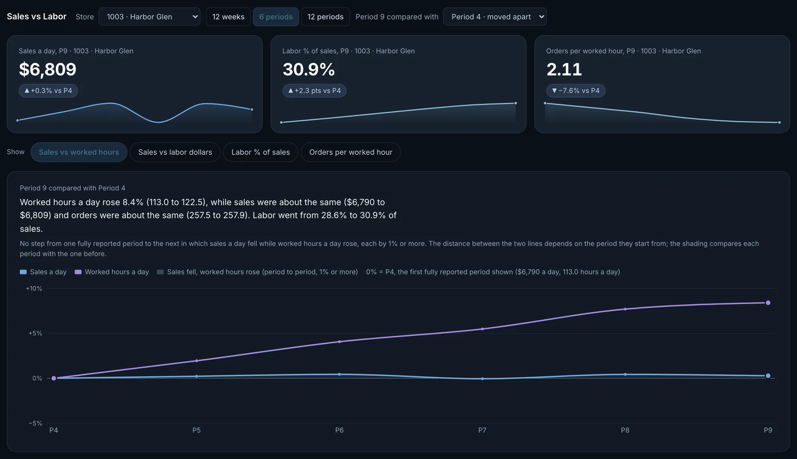Screen dimensions: 797x459
Task: Click the worked hours point at P5
Action: click(x=196, y=361)
